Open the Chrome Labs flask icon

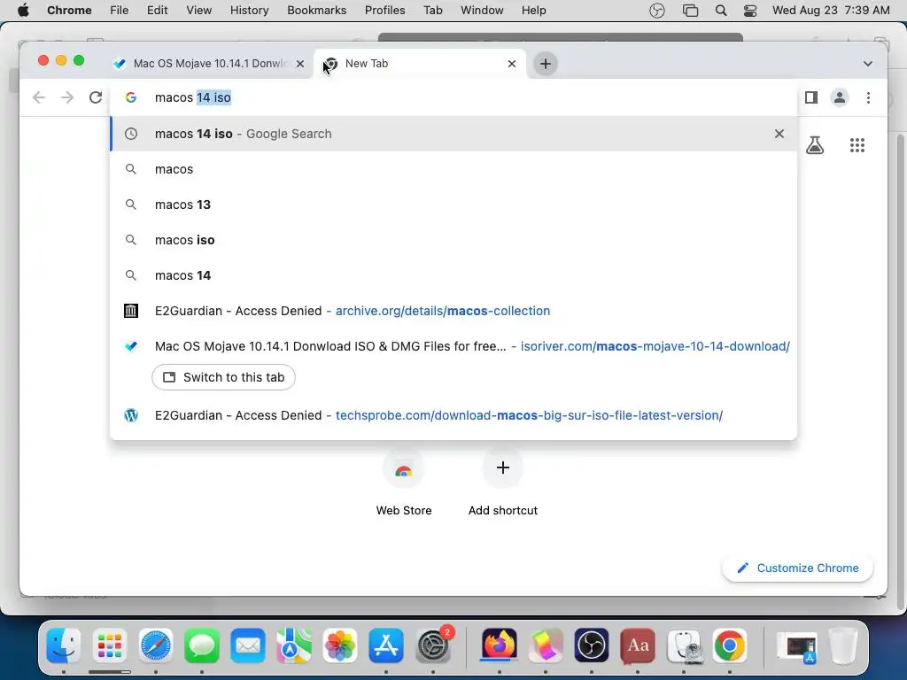click(x=815, y=145)
